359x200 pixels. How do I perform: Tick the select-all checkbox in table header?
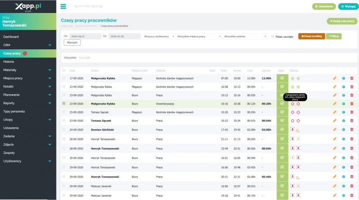(64, 70)
